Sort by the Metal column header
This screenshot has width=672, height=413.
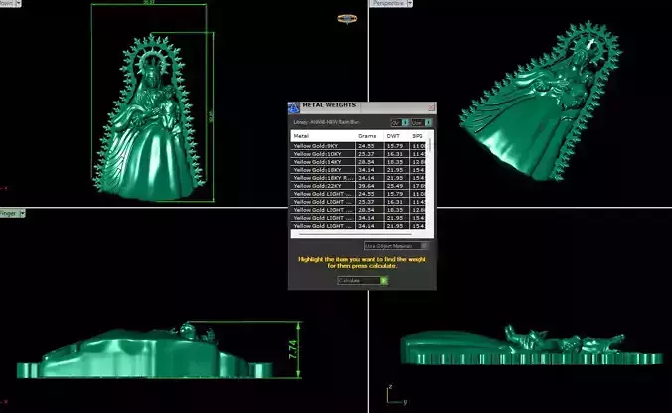point(323,136)
